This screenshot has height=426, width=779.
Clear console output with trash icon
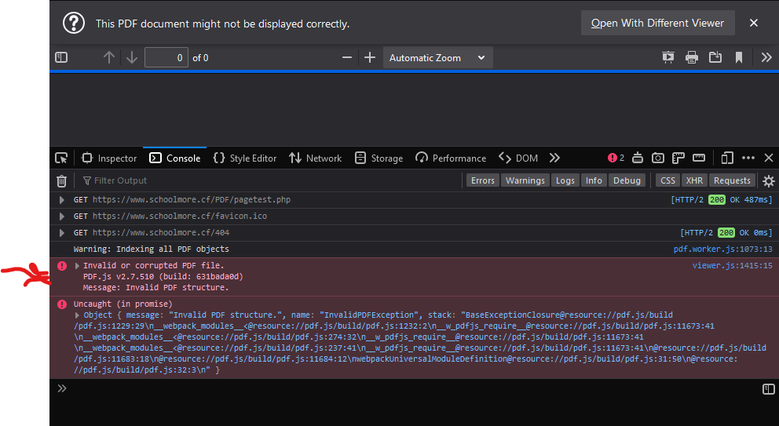tap(61, 180)
